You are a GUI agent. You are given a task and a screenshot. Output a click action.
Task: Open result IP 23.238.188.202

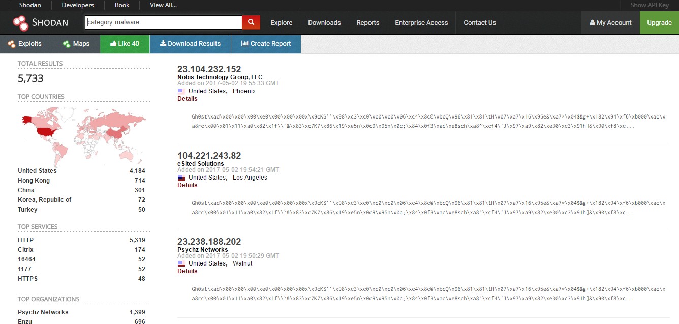coord(209,242)
